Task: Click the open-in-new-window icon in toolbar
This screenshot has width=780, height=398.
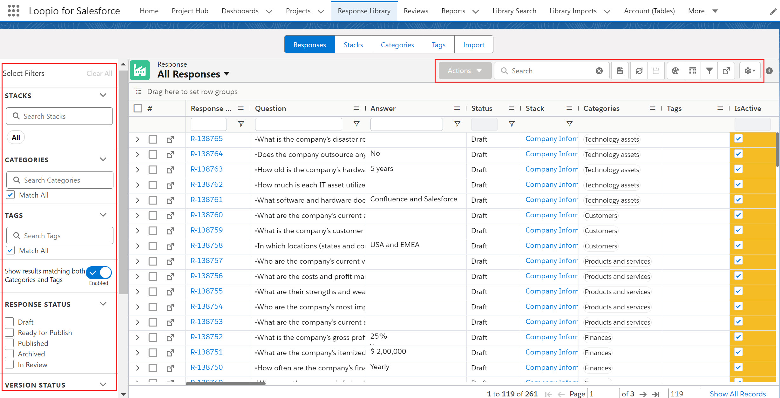Action: pos(726,71)
